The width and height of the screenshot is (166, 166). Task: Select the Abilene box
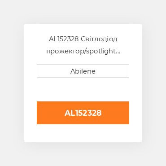(83, 71)
